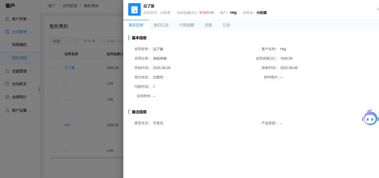Click the 合同管理 sidebar icon
Screen dimensions: 379x178
click(x=7, y=32)
